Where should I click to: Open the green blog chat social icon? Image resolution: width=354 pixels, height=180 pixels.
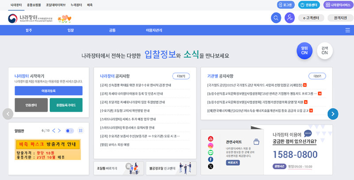click(211, 153)
